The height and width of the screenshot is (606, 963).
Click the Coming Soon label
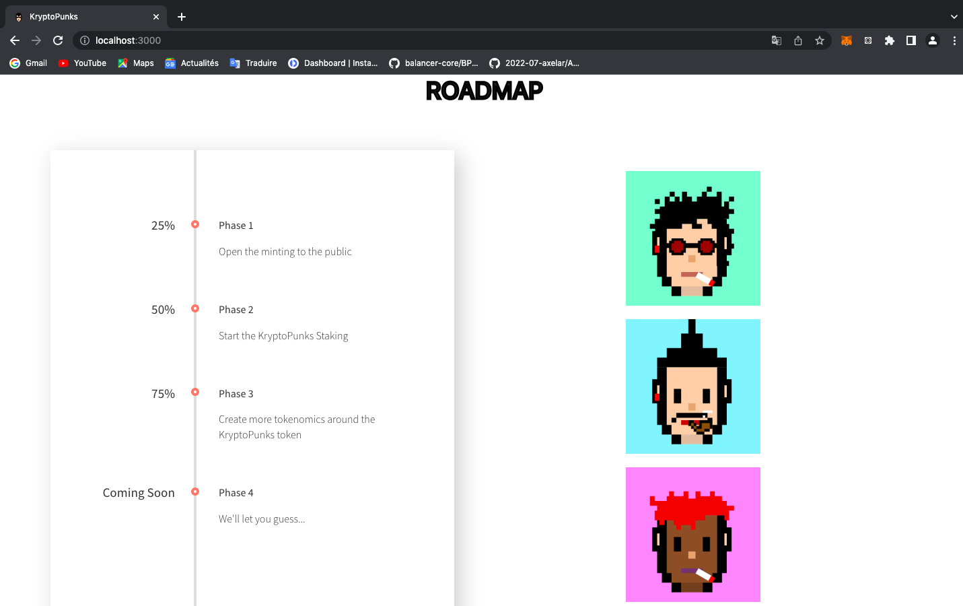(x=139, y=493)
